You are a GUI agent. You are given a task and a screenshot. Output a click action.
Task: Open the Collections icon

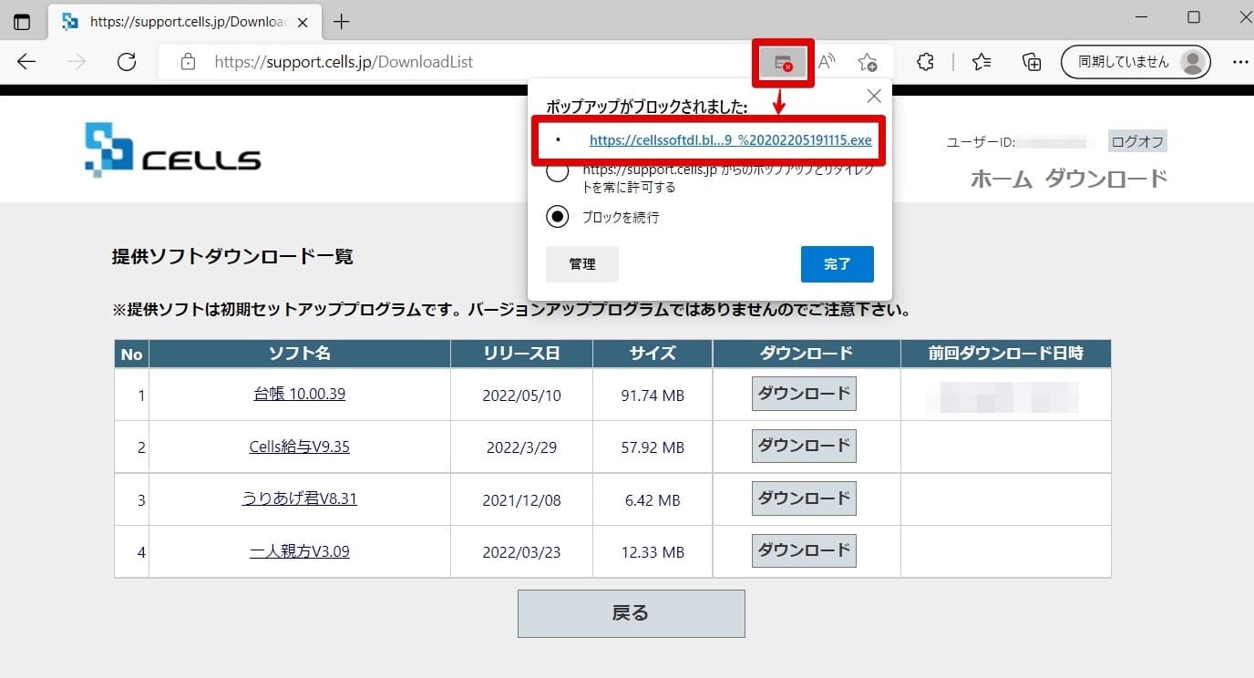click(x=1032, y=62)
